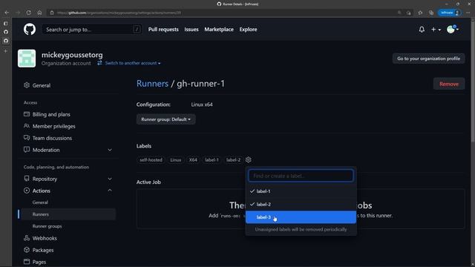Click the InPrivate profile badge

click(x=450, y=13)
